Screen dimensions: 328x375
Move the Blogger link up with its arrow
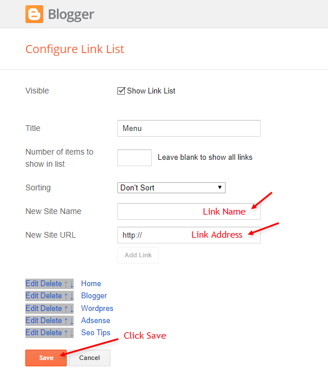click(66, 297)
